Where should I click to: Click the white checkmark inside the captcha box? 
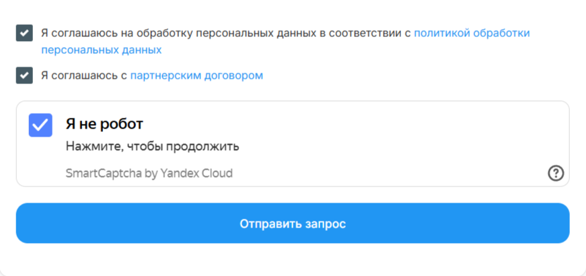(40, 125)
